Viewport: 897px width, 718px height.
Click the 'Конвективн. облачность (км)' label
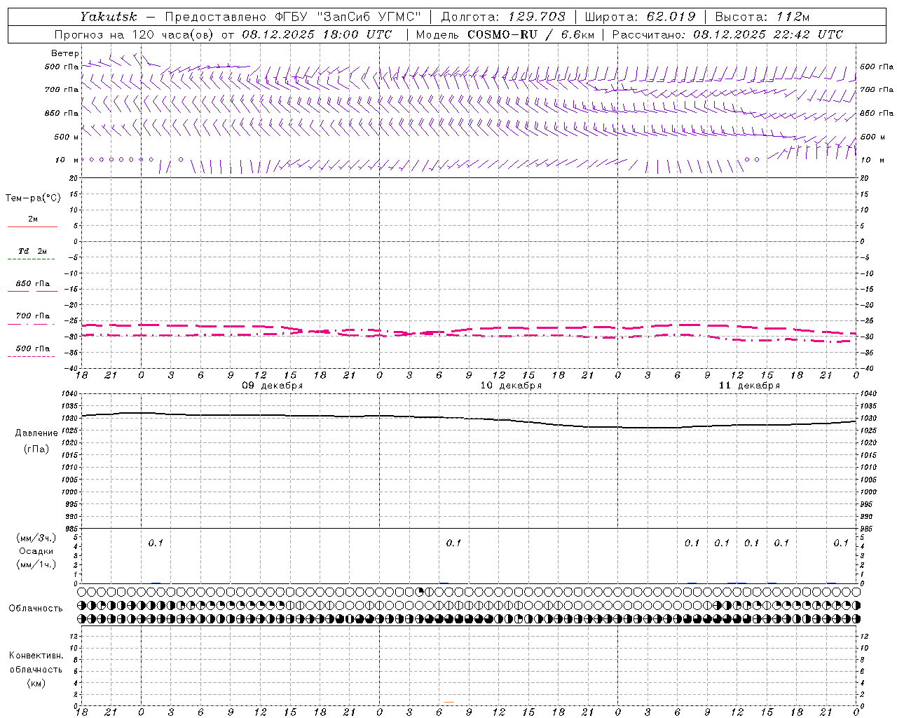coord(36,670)
